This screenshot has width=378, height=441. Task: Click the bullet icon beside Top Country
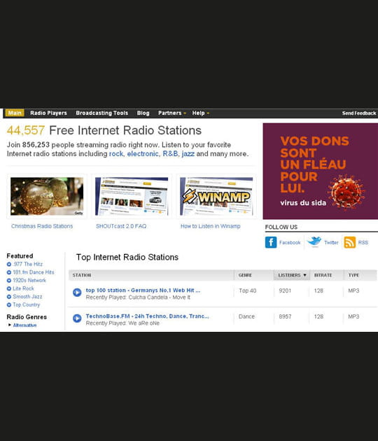pos(9,305)
